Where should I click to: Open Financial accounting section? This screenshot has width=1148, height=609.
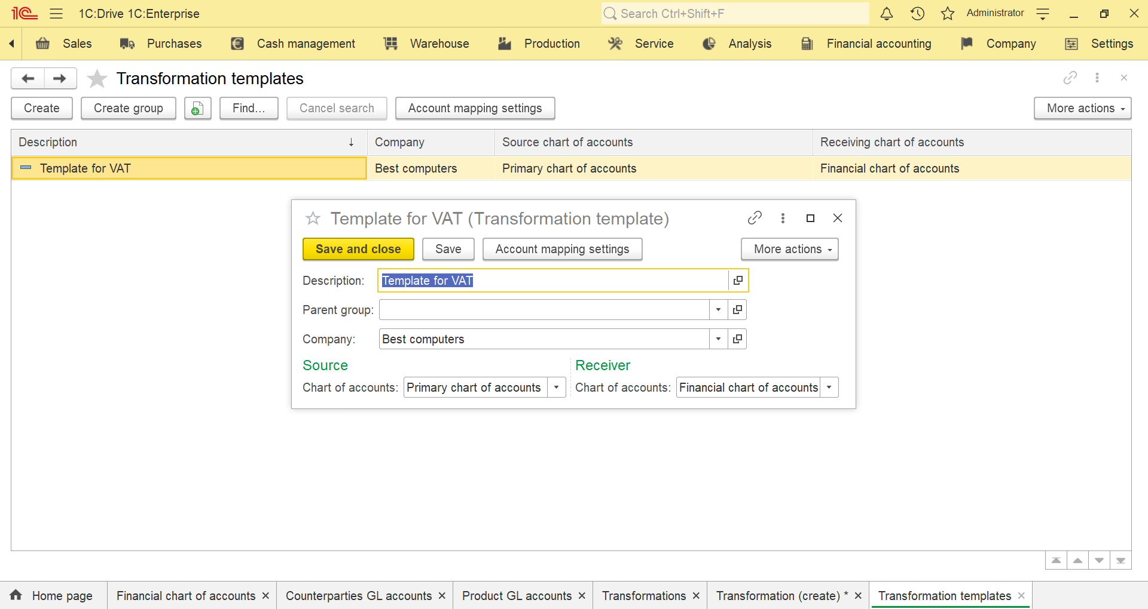point(866,44)
